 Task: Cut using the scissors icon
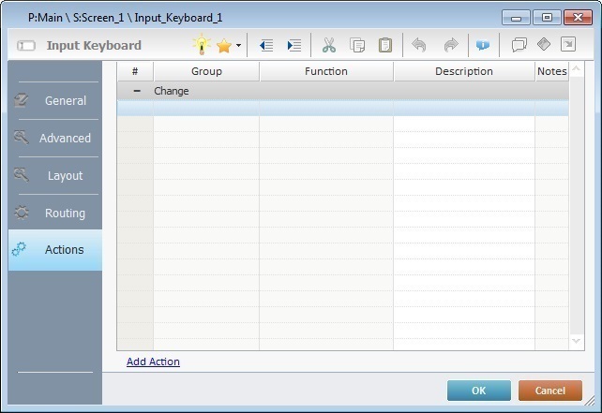pyautogui.click(x=329, y=45)
